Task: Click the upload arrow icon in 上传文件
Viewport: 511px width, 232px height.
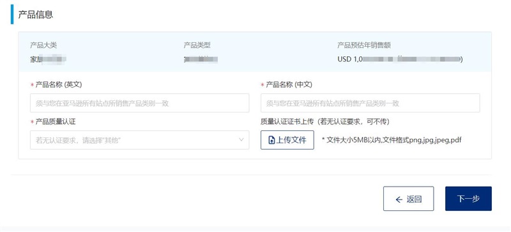Action: [x=271, y=141]
